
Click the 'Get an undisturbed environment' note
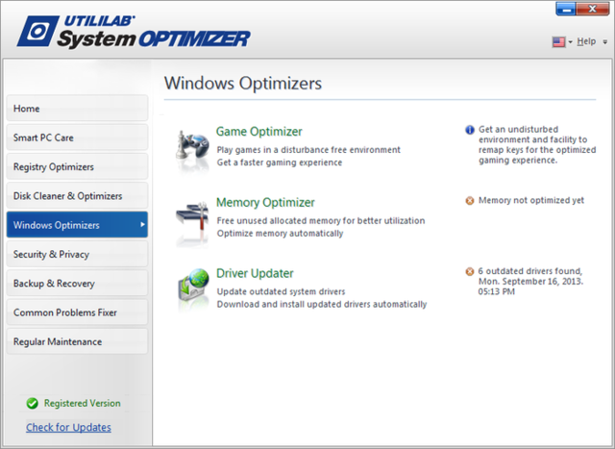coord(537,145)
